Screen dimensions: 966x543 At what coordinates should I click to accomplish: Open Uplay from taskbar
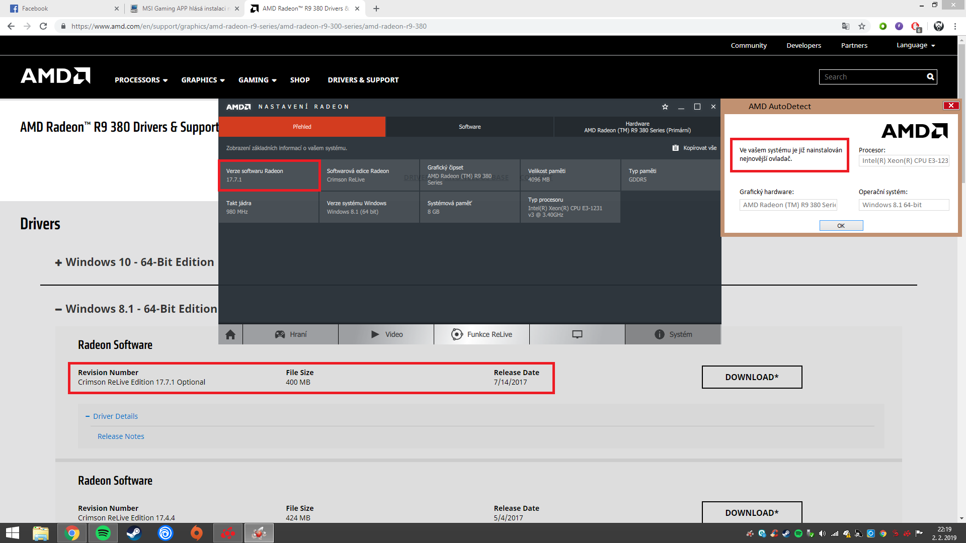tap(165, 533)
